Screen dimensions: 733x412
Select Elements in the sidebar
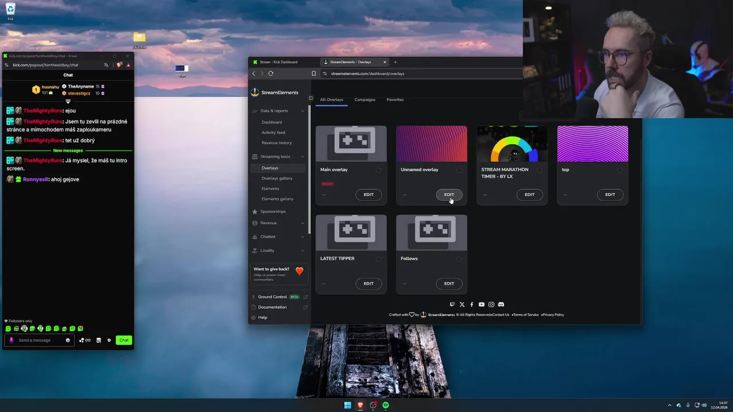point(270,188)
